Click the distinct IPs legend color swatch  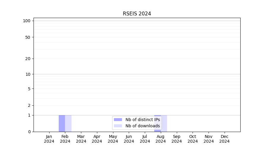point(118,120)
